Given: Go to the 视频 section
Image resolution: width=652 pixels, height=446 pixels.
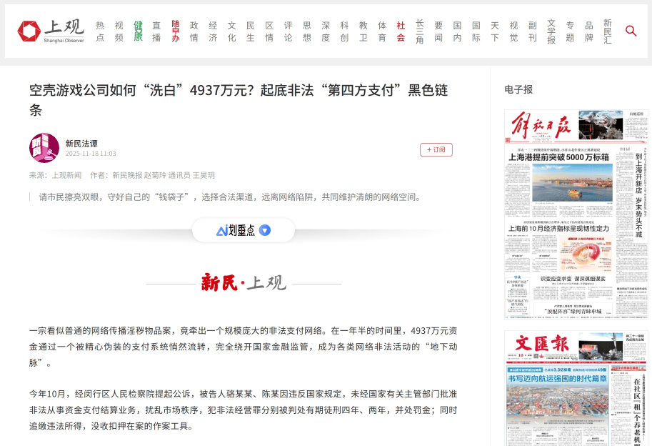Looking at the screenshot, I should tap(119, 31).
